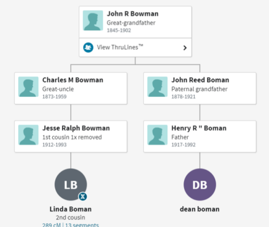Screen dimensions: 269x227
Task: Click the ThruLines people icon
Action: 88,47
